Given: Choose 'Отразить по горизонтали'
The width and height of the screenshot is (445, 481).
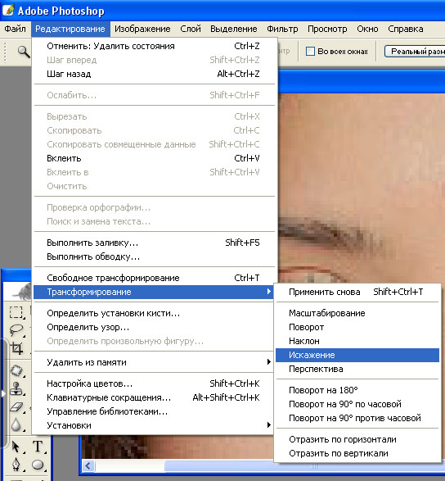Looking at the screenshot, I should tap(357, 439).
